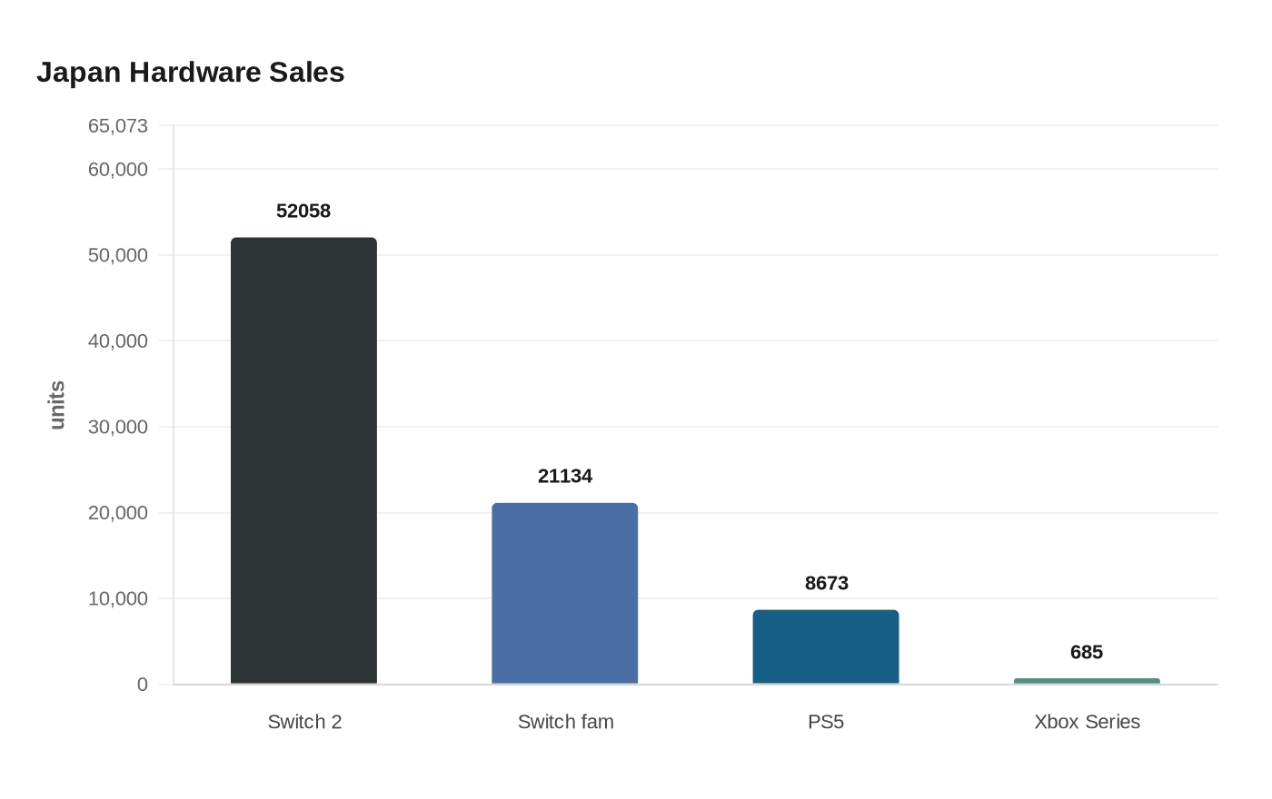The height and width of the screenshot is (799, 1272).
Task: Click the thin Xbox Series bar
Action: (x=1087, y=681)
